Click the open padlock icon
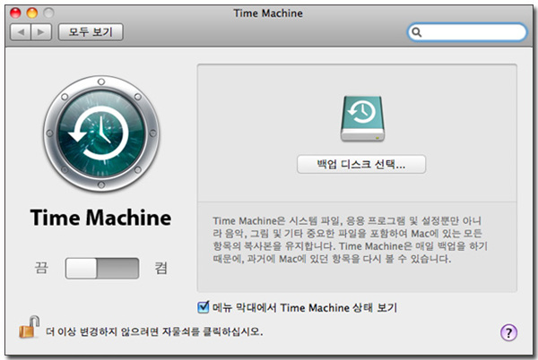This screenshot has width=538, height=360. [30, 327]
